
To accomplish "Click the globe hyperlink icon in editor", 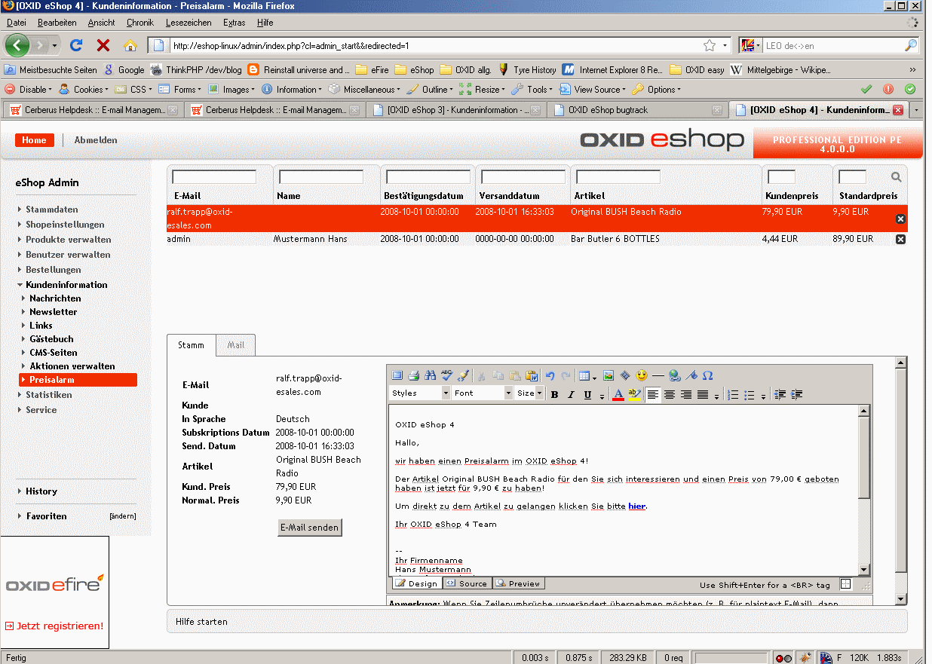I will 674,375.
